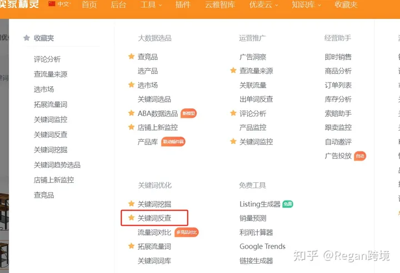
Task: Unstar 选市场 in 大数据选品 list
Action: pos(131,84)
